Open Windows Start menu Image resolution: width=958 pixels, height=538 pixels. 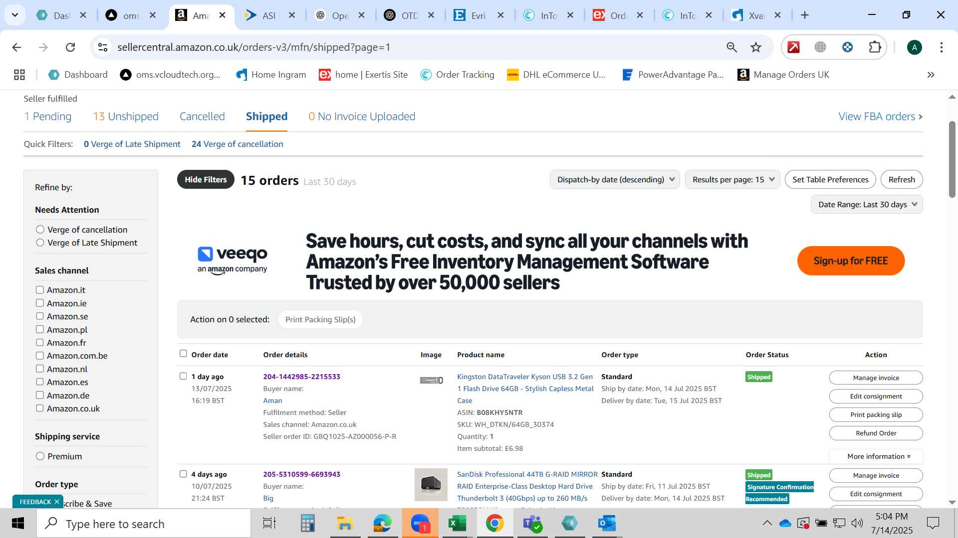18,524
